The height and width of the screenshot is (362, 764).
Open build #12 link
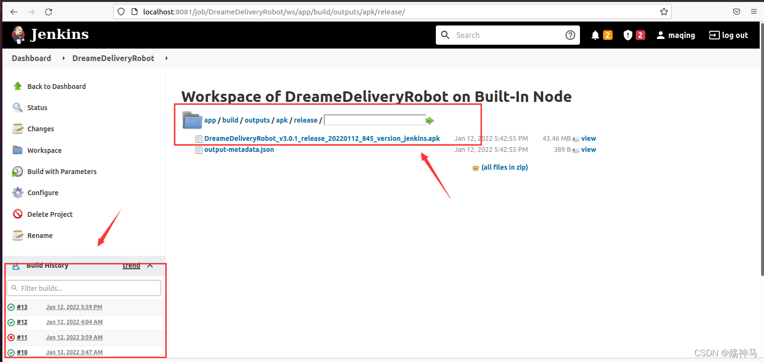22,322
